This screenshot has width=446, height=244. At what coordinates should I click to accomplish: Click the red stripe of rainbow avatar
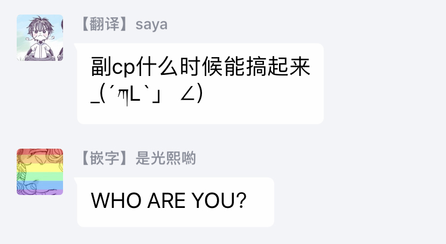click(40, 152)
